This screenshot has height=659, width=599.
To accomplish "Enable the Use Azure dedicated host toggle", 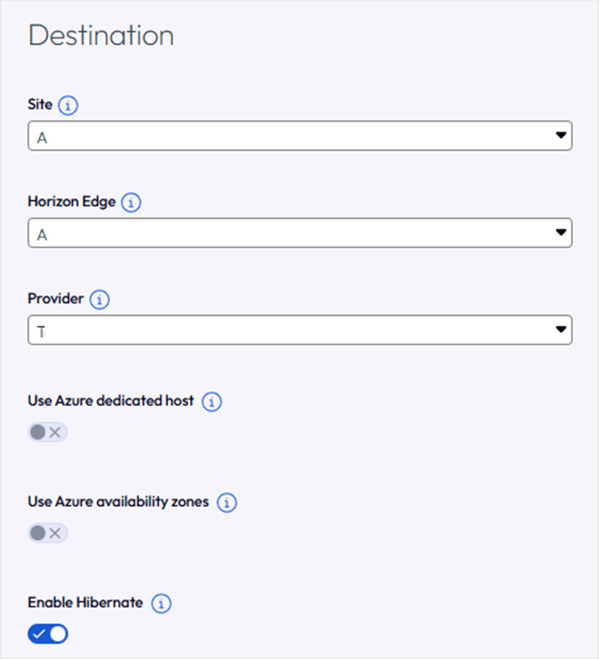I will point(47,432).
